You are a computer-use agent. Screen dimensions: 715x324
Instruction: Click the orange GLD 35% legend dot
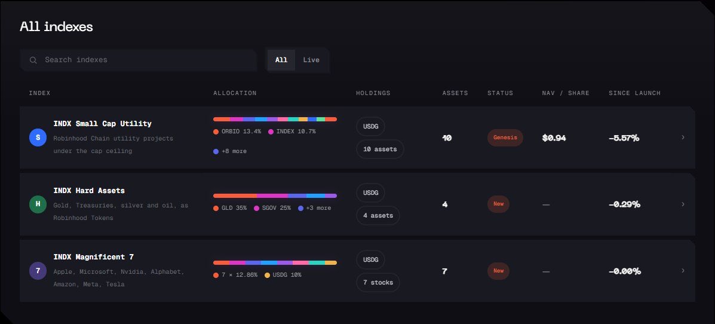(216, 208)
